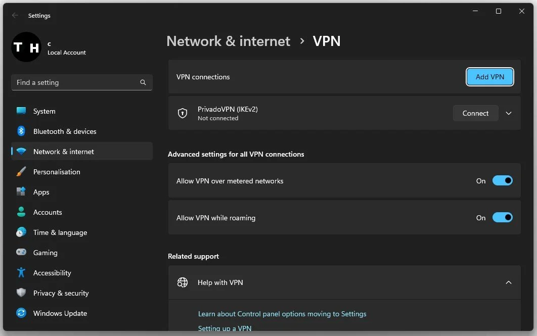Disable Allow VPN over metered networks

tap(503, 181)
